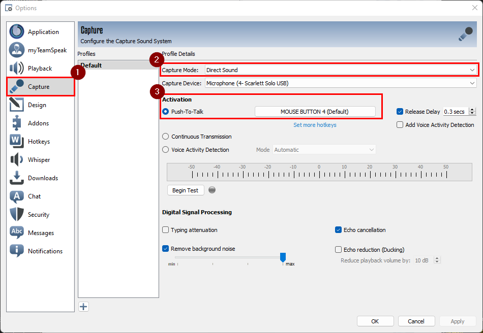Image resolution: width=483 pixels, height=333 pixels.
Task: Go to the Notifications settings page
Action: tap(16, 251)
